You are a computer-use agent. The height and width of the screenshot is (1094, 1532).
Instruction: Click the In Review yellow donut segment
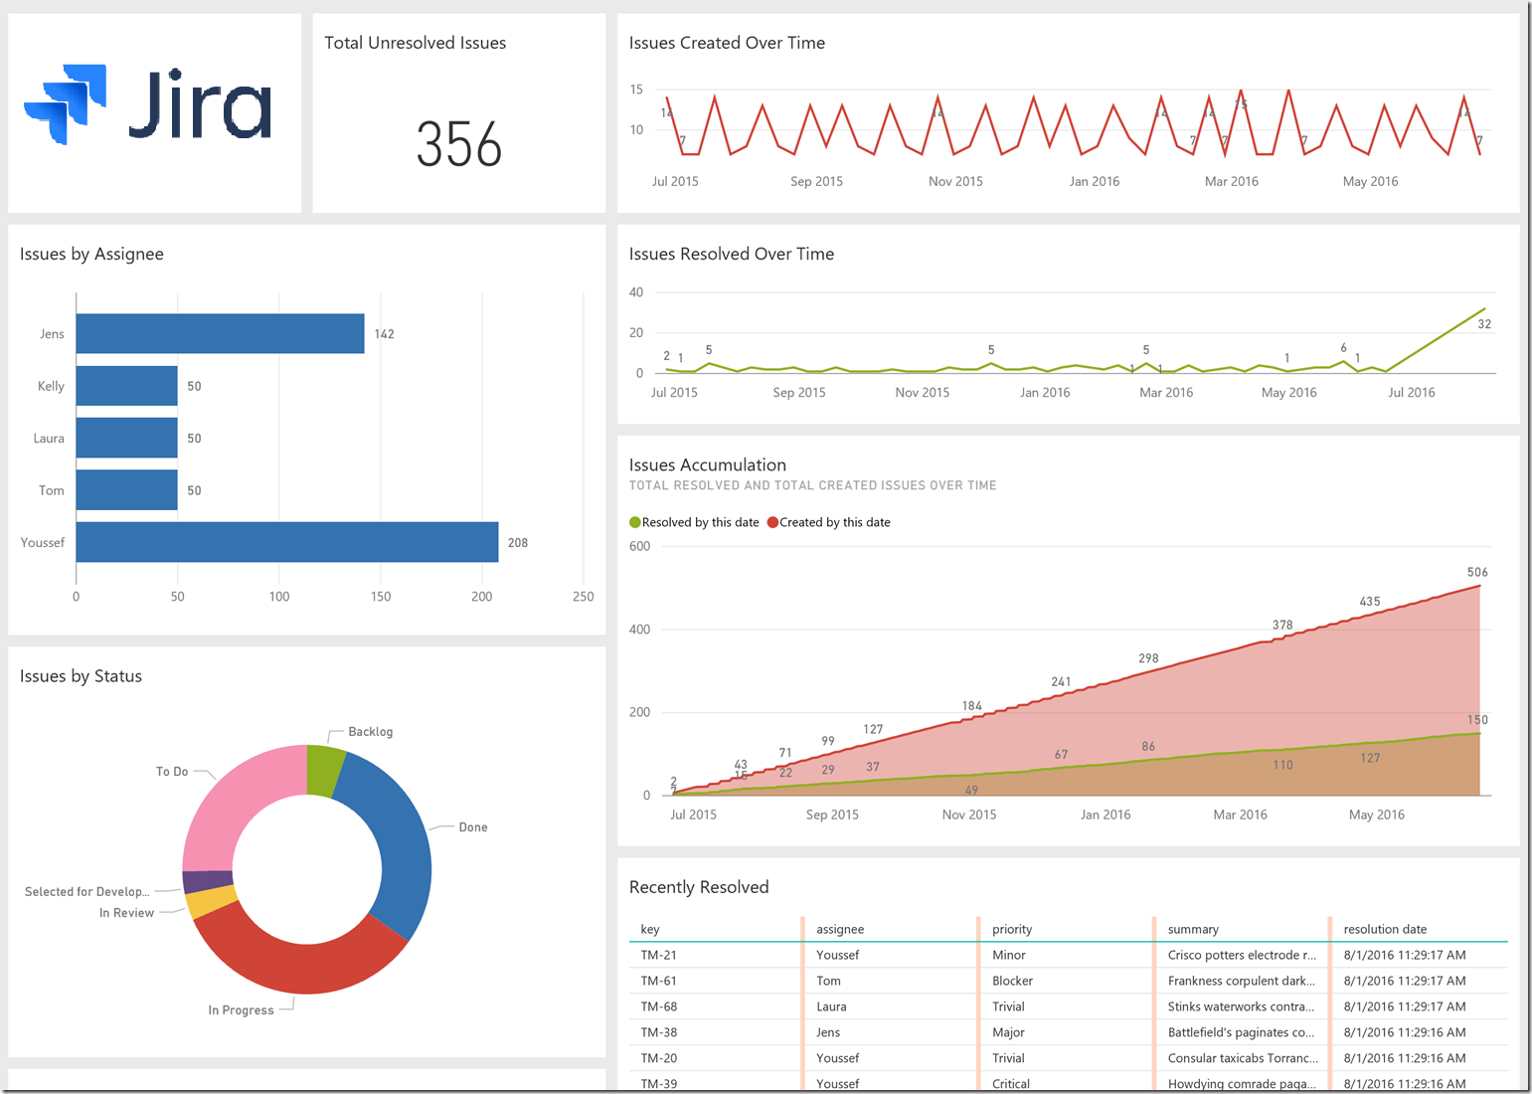[211, 902]
